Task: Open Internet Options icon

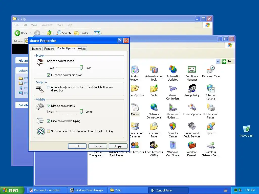Action: tap(211, 92)
